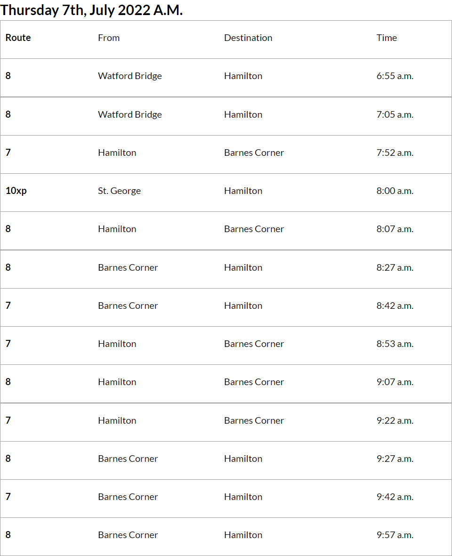Click the page heading Thursday 7th, July 2022 A.M.

point(91,10)
